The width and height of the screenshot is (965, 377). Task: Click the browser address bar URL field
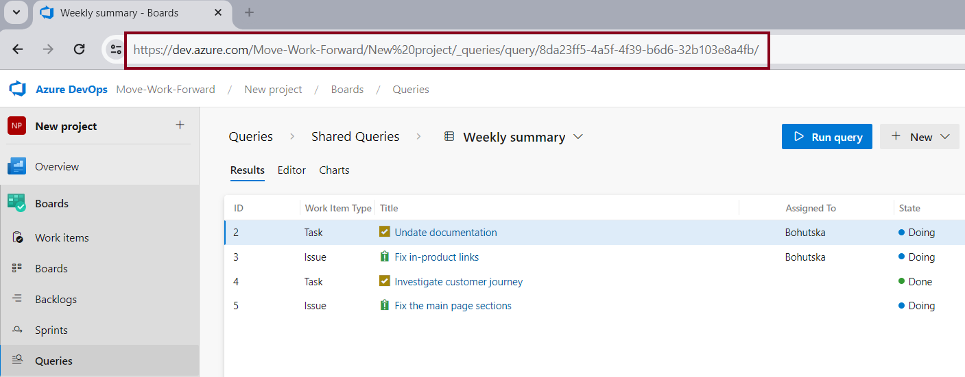tap(446, 50)
